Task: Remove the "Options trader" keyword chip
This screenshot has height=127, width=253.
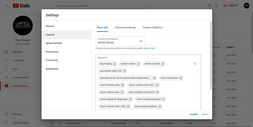Action: 138,64
